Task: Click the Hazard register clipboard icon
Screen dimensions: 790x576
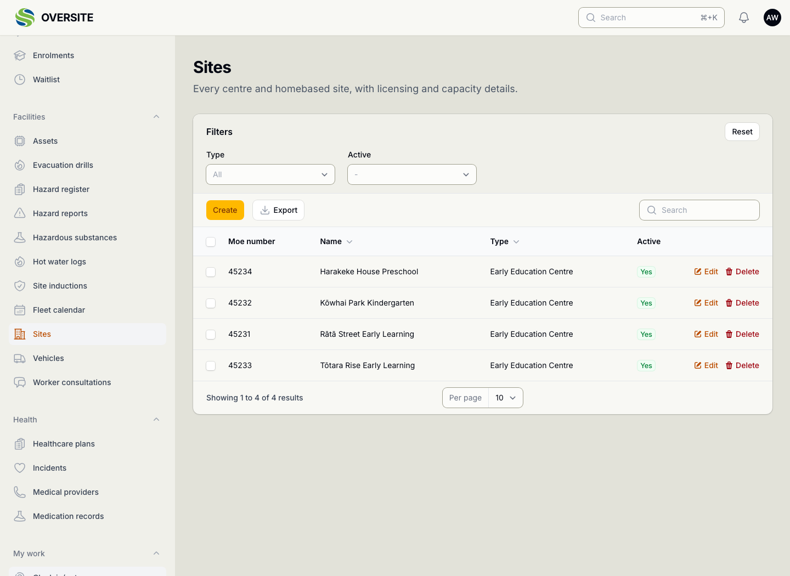Action: point(20,189)
